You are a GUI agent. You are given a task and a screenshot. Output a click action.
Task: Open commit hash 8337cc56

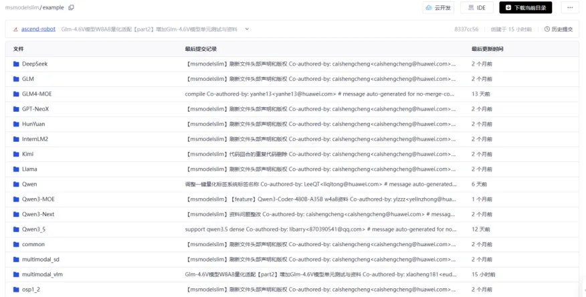(x=466, y=29)
